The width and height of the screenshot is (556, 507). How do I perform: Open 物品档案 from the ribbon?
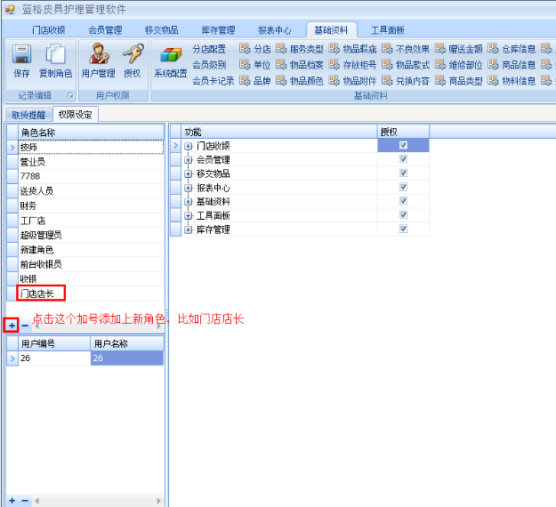pyautogui.click(x=299, y=65)
